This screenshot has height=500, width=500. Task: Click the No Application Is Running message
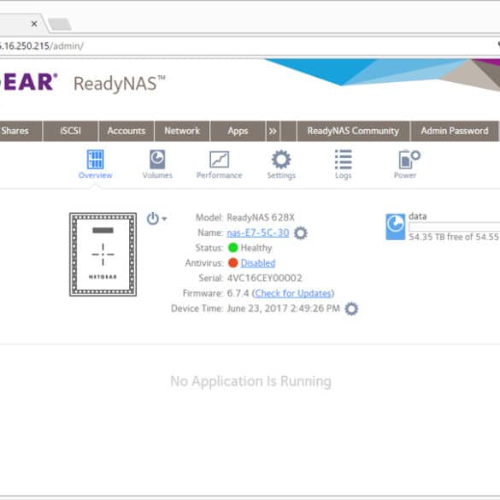pyautogui.click(x=251, y=381)
